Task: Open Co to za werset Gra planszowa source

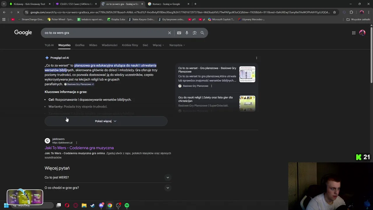Action: pyautogui.click(x=207, y=70)
